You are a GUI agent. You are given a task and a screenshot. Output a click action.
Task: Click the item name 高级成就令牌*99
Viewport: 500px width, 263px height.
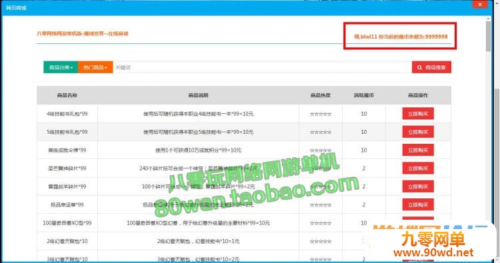67,150
